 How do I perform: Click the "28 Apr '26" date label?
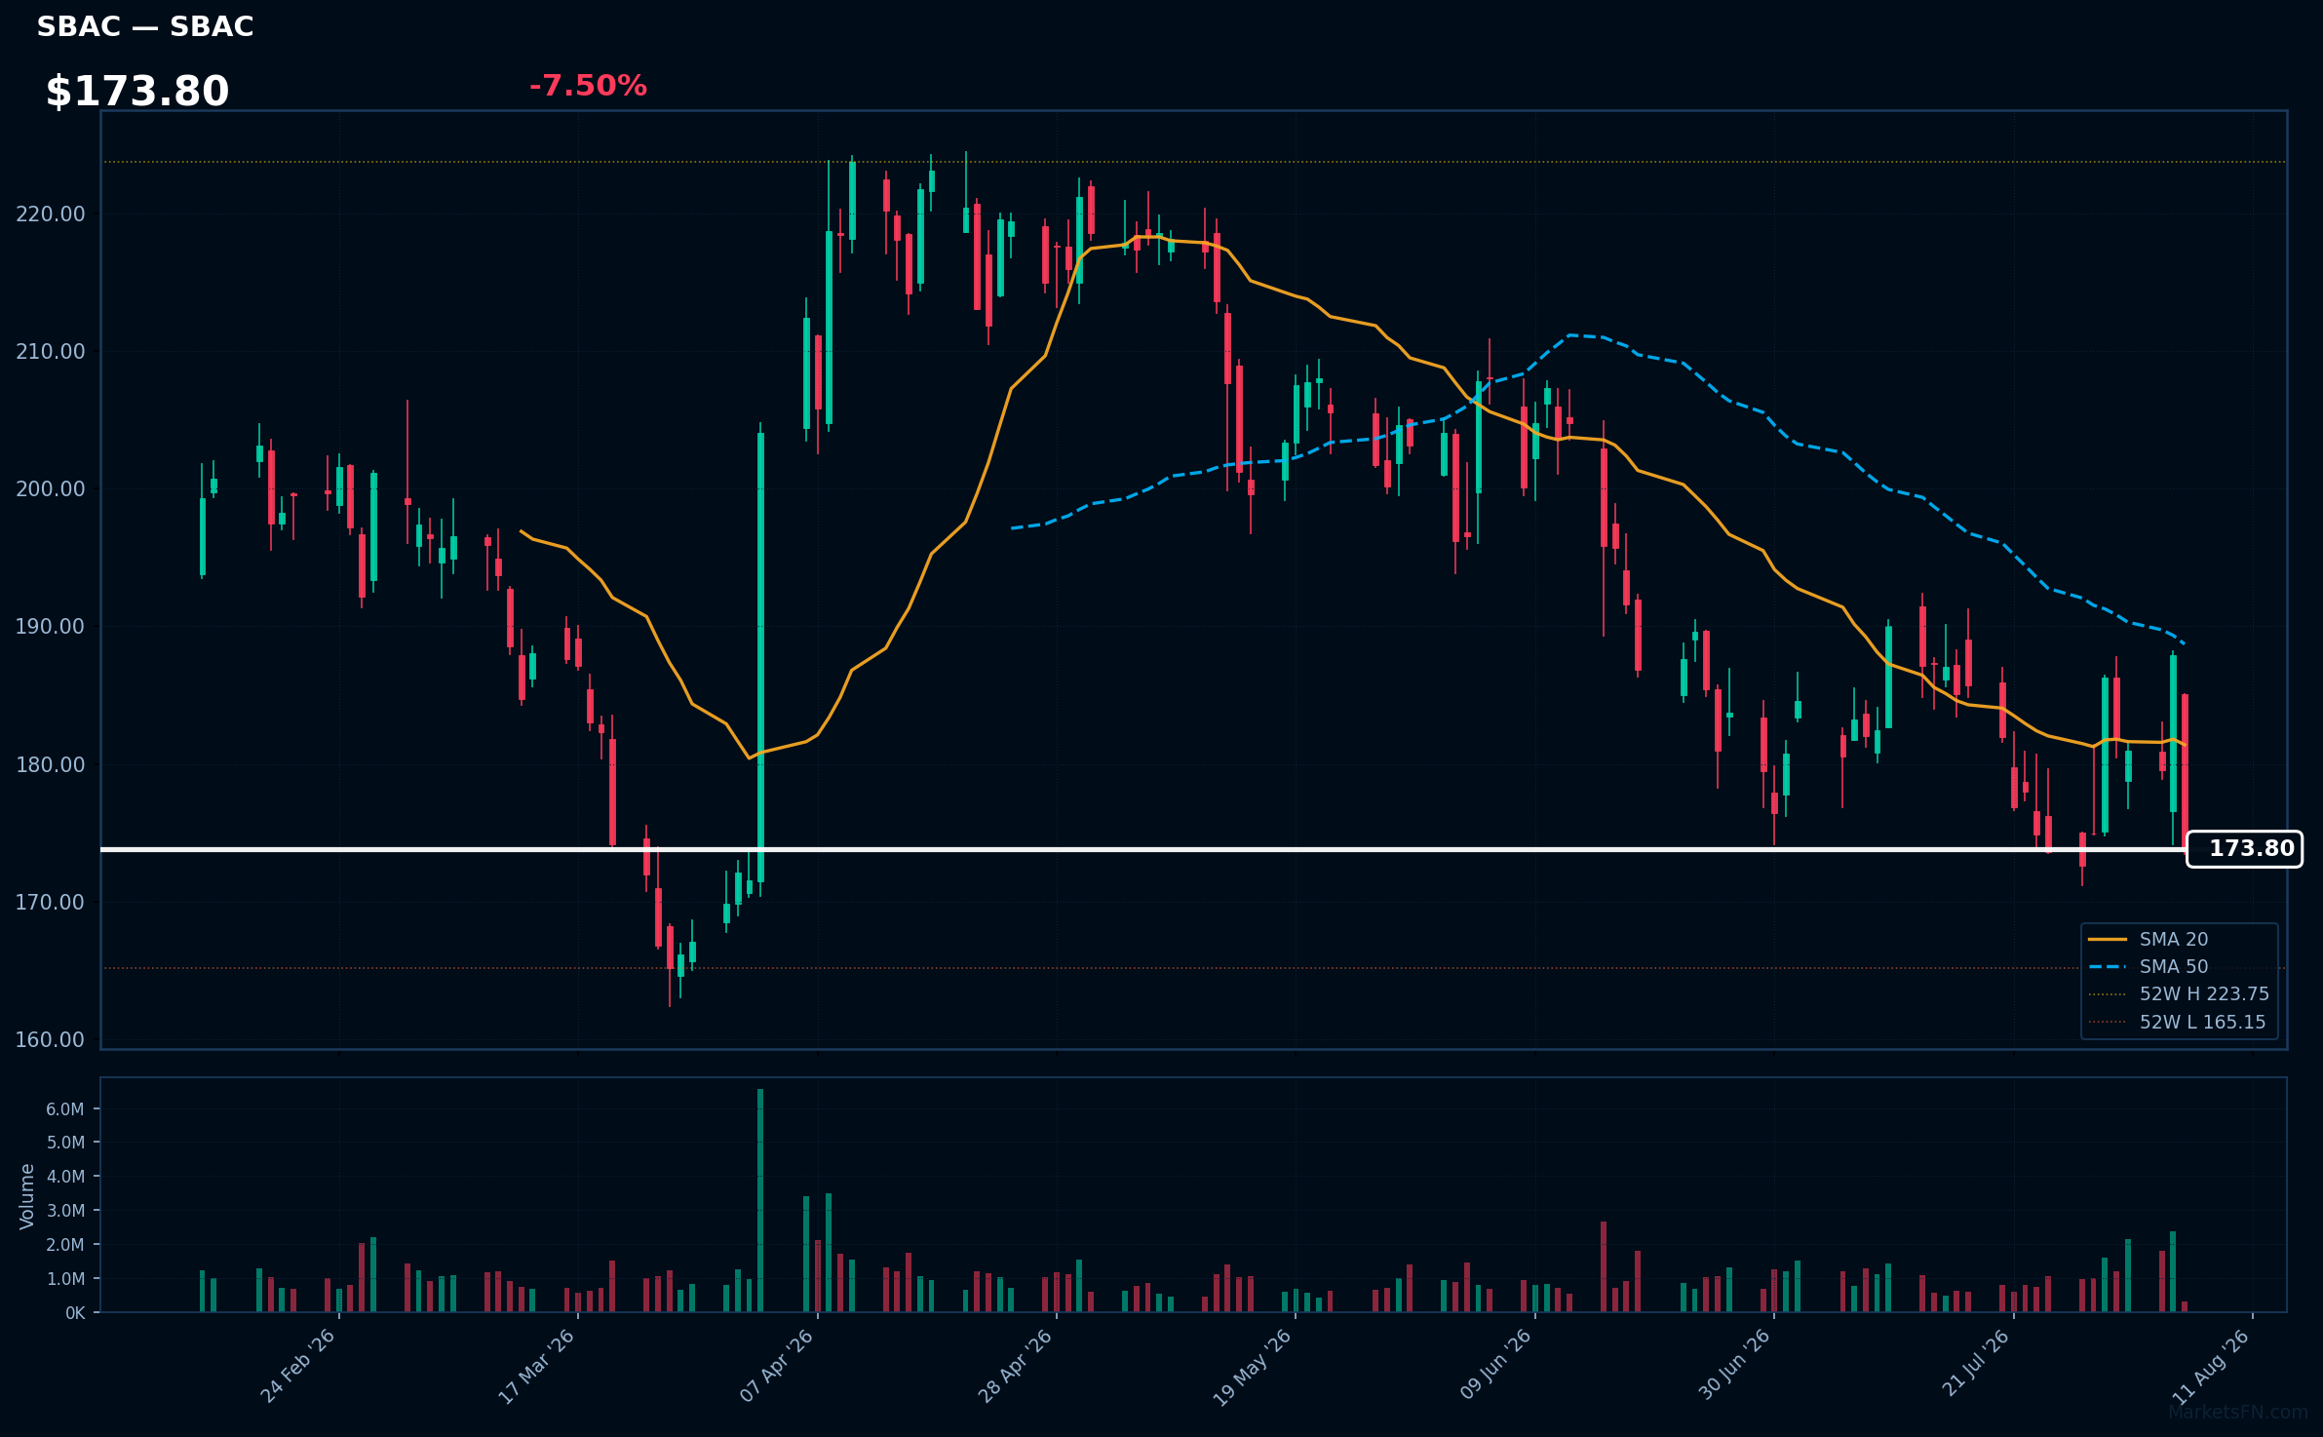coord(1015,1366)
